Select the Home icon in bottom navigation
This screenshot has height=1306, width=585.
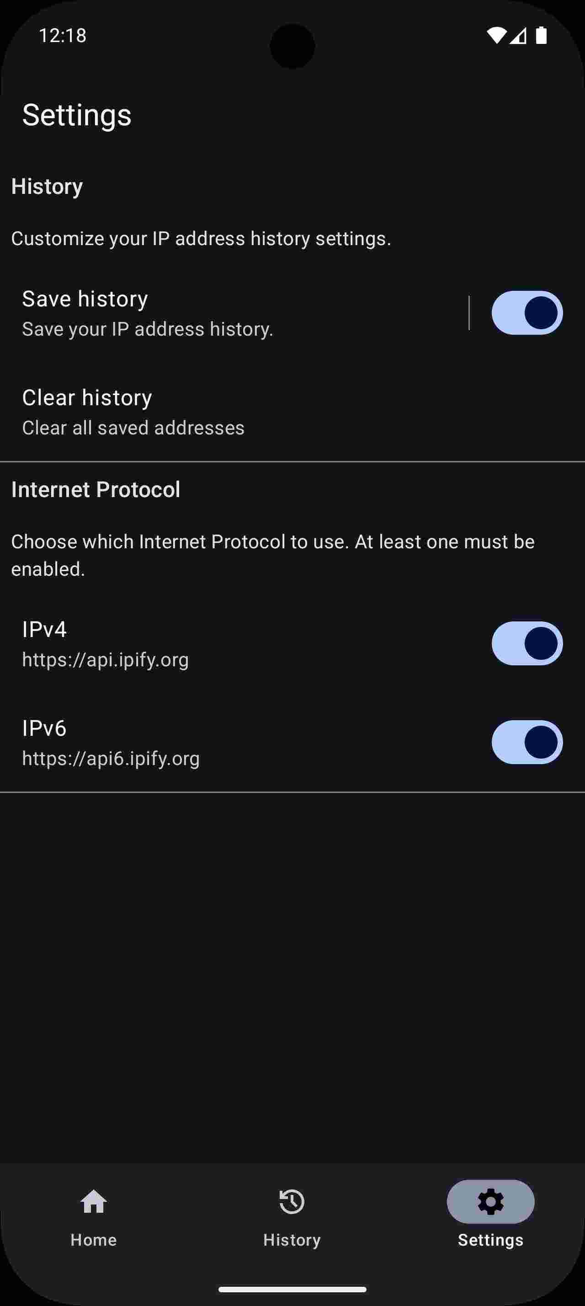(x=93, y=1202)
